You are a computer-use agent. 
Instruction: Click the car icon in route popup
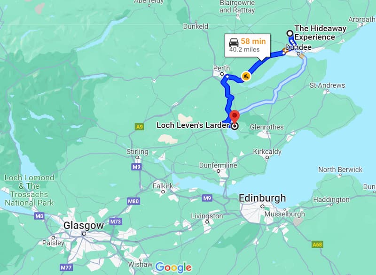click(x=234, y=42)
